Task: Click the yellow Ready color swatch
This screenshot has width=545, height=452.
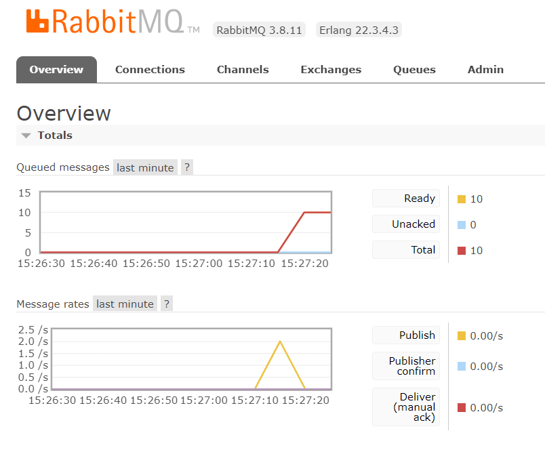Action: tap(462, 199)
